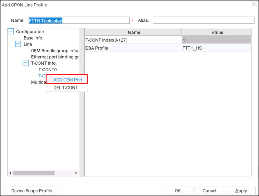Cancel the Add GPON Line Profile dialog
Viewport: 259px width, 196px height.
[209, 190]
